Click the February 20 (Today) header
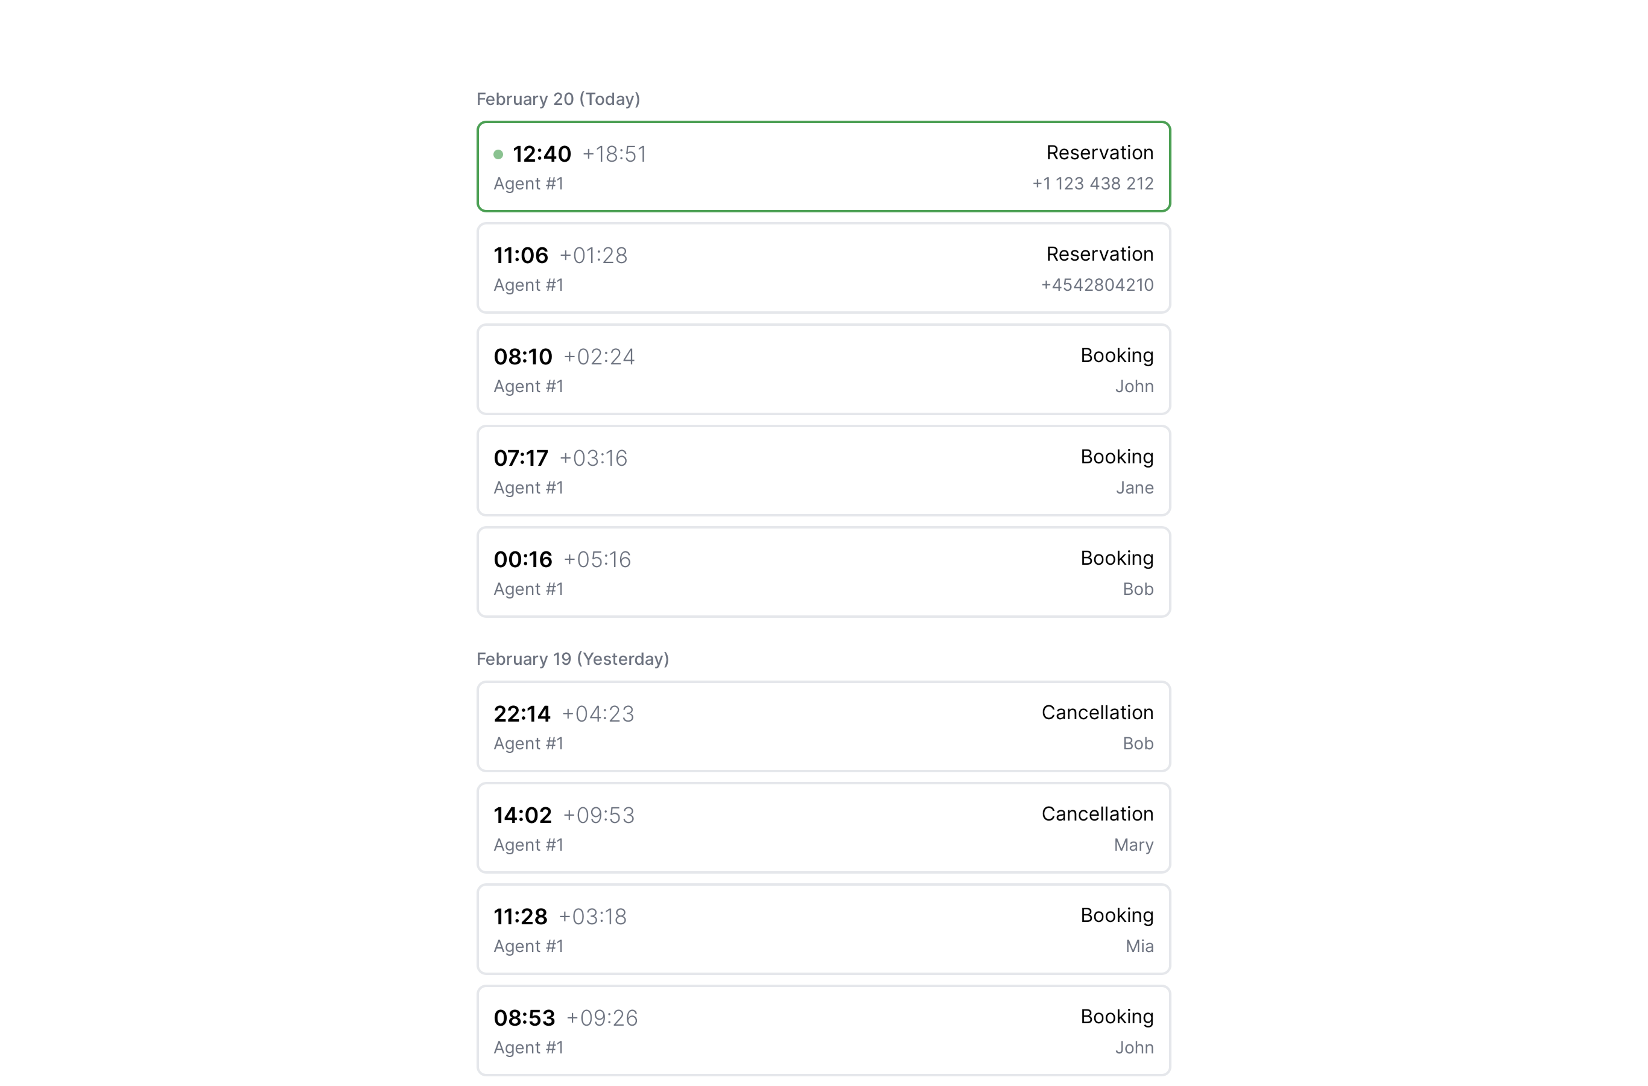Image resolution: width=1648 pixels, height=1086 pixels. coord(558,99)
